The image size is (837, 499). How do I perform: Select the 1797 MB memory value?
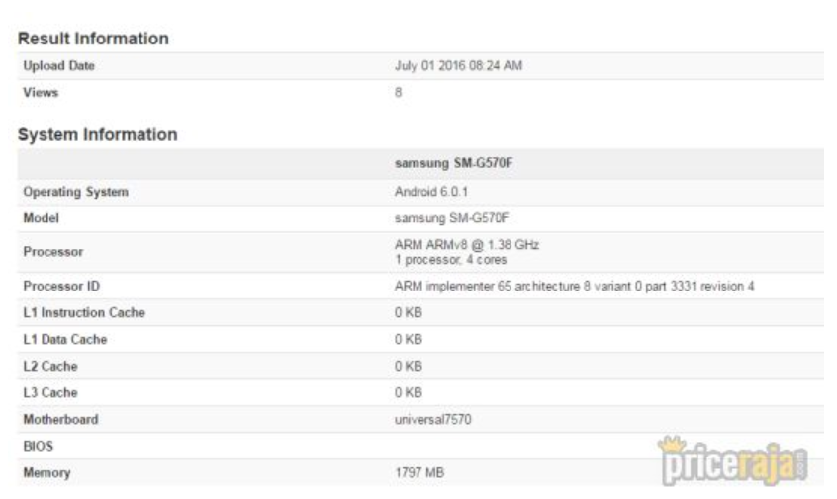(419, 473)
